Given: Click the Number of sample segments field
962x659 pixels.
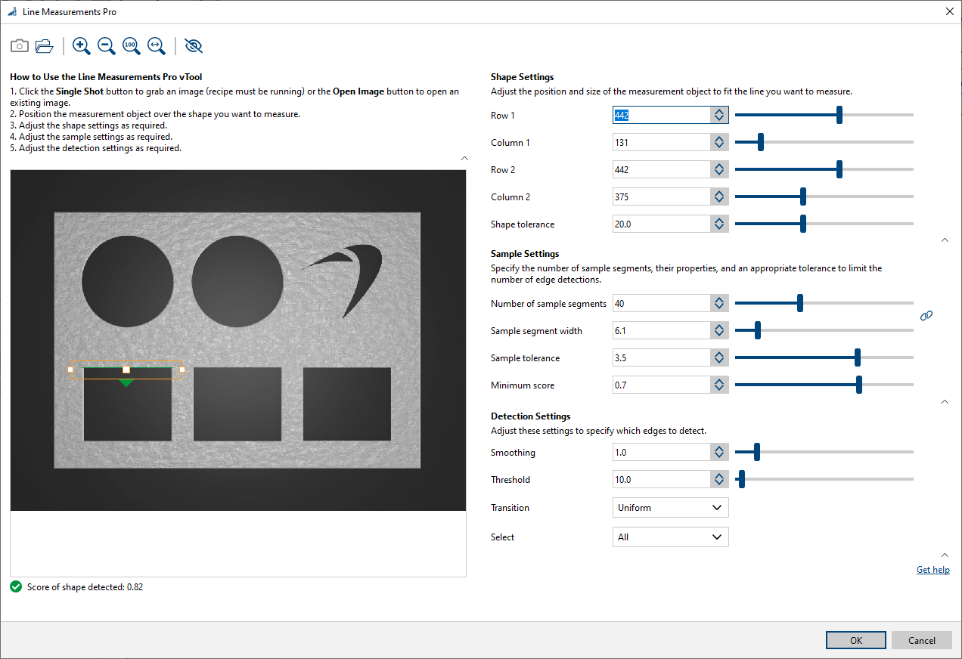Looking at the screenshot, I should tap(661, 303).
